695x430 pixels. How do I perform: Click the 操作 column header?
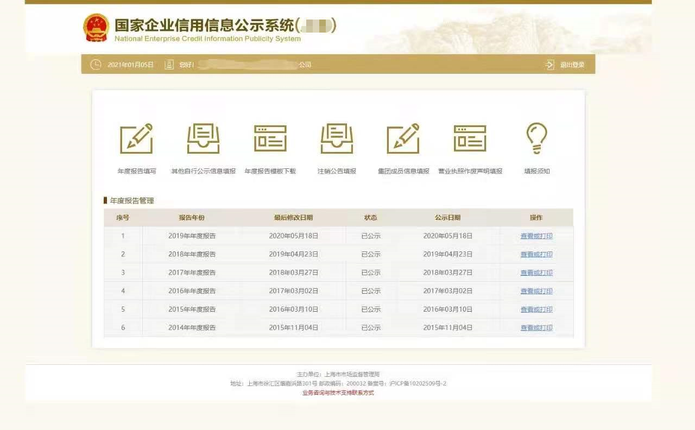tap(536, 218)
